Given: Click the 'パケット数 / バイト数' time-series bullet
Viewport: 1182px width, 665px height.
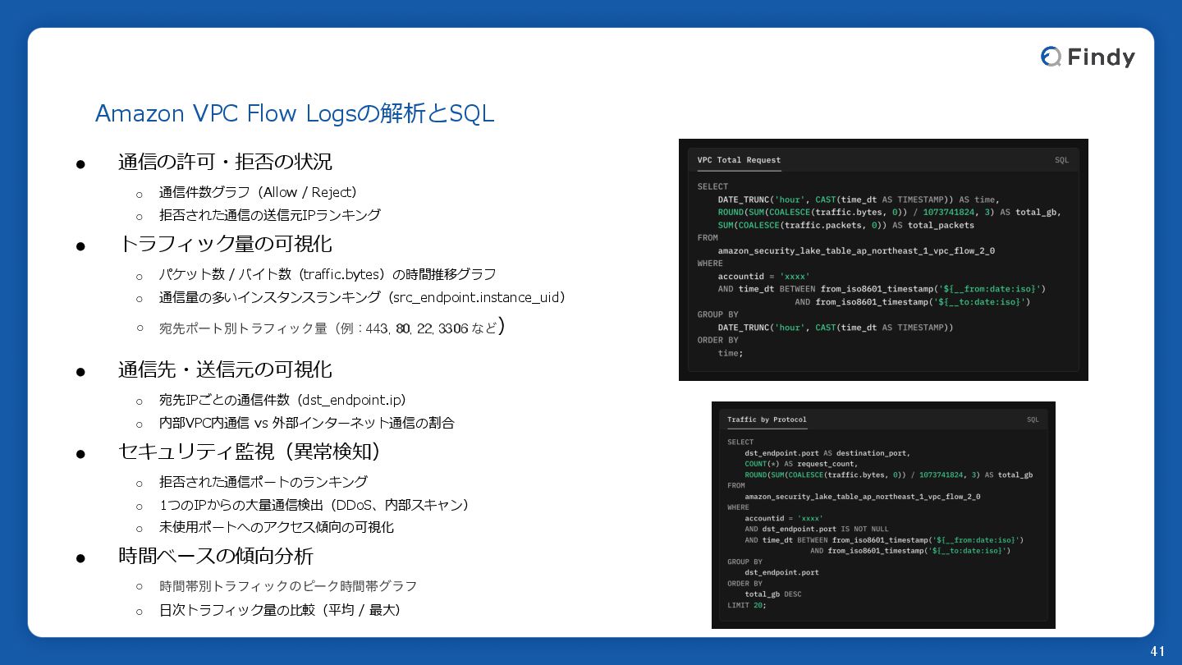Looking at the screenshot, I should pyautogui.click(x=328, y=274).
